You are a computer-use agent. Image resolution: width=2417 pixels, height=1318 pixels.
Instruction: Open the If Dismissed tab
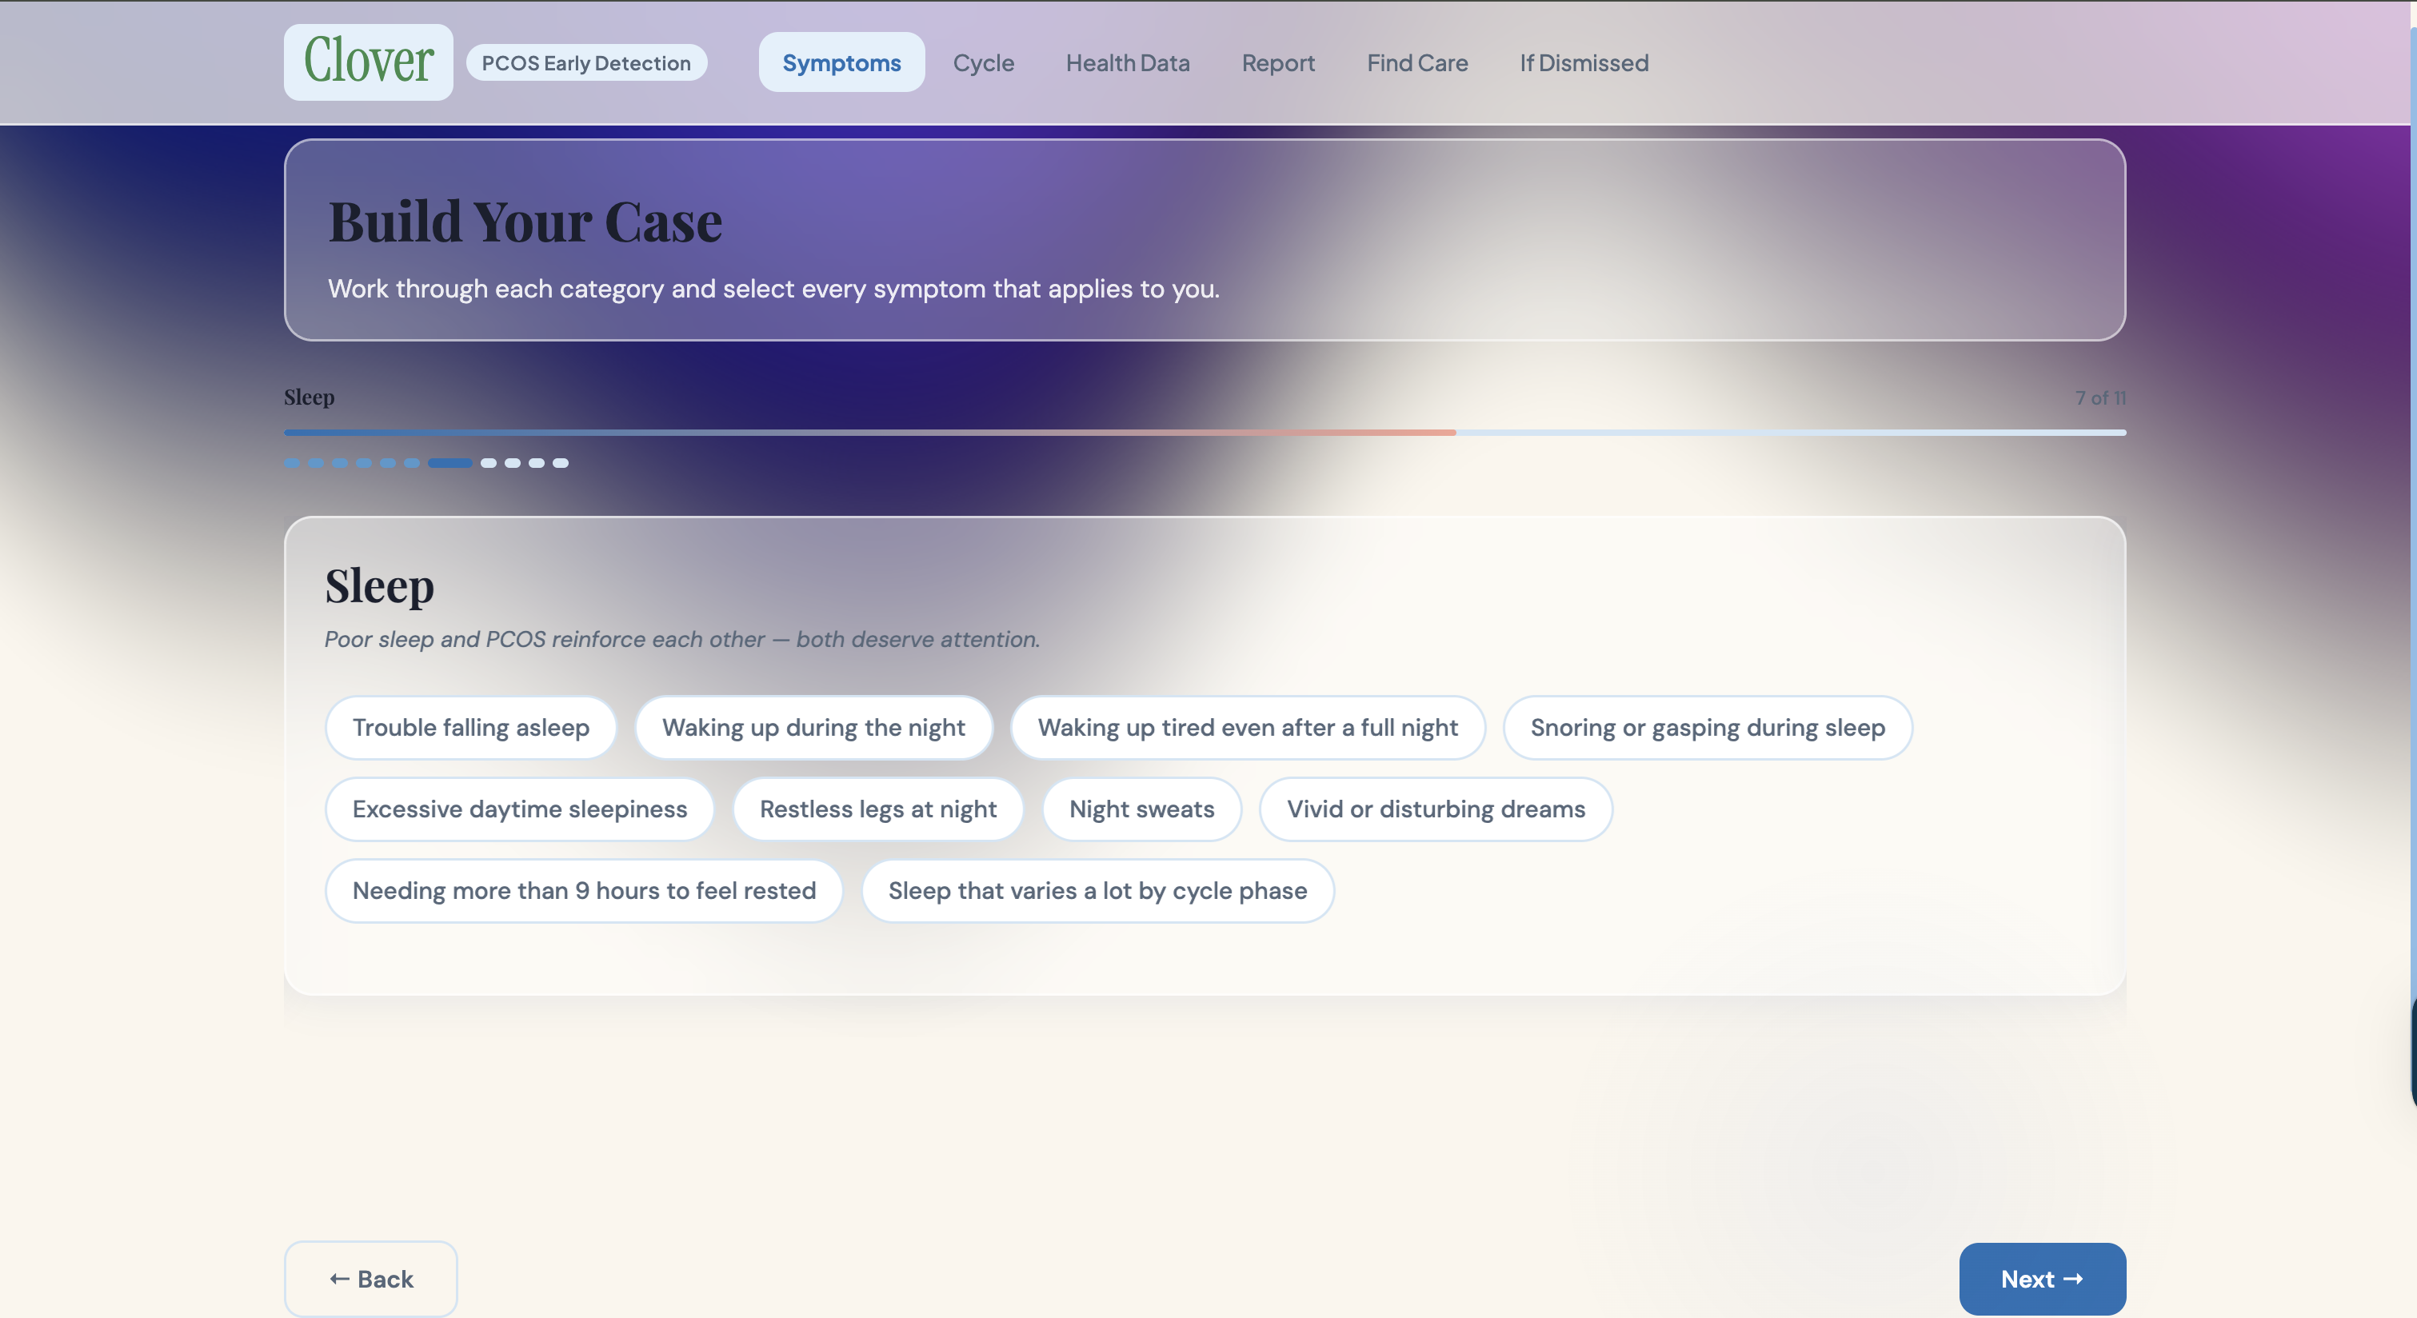click(1584, 63)
